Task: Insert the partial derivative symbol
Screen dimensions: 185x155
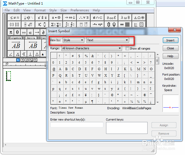Action: click(x=43, y=32)
